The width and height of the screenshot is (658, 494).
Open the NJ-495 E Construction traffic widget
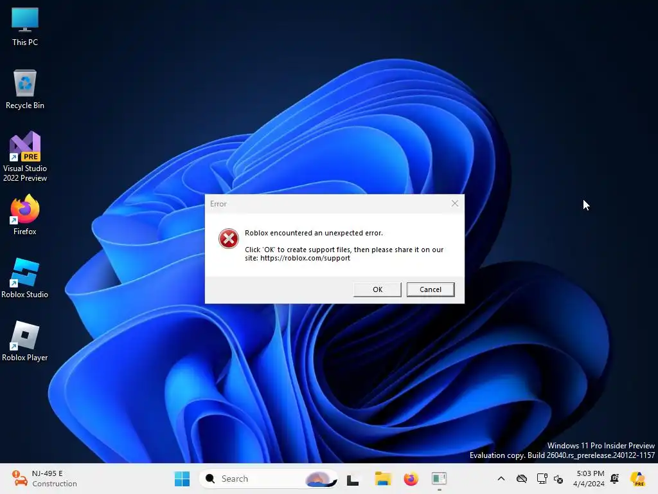44,479
